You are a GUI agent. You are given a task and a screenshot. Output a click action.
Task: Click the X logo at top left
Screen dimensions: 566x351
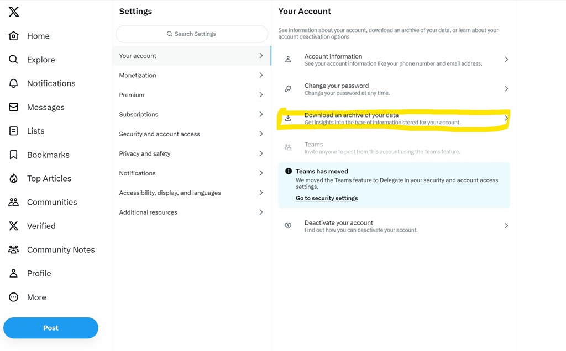[13, 12]
